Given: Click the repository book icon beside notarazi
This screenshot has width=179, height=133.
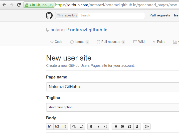Looking at the screenshot, I should [x=48, y=30].
